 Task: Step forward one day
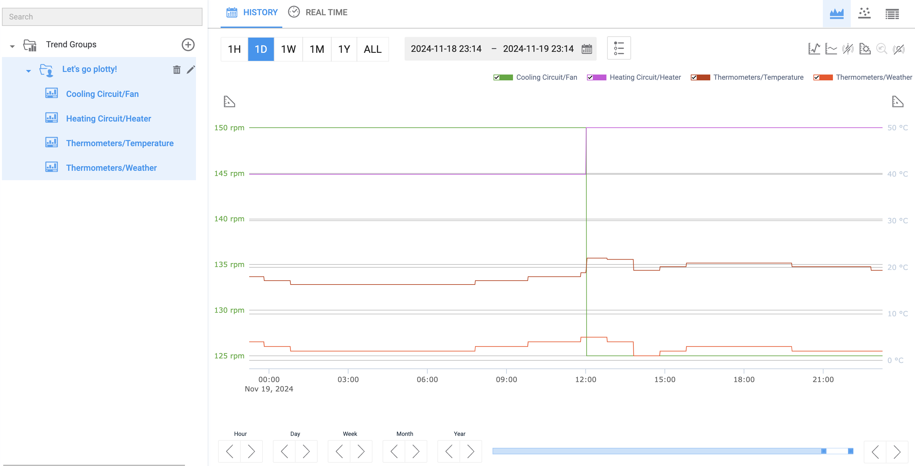306,451
